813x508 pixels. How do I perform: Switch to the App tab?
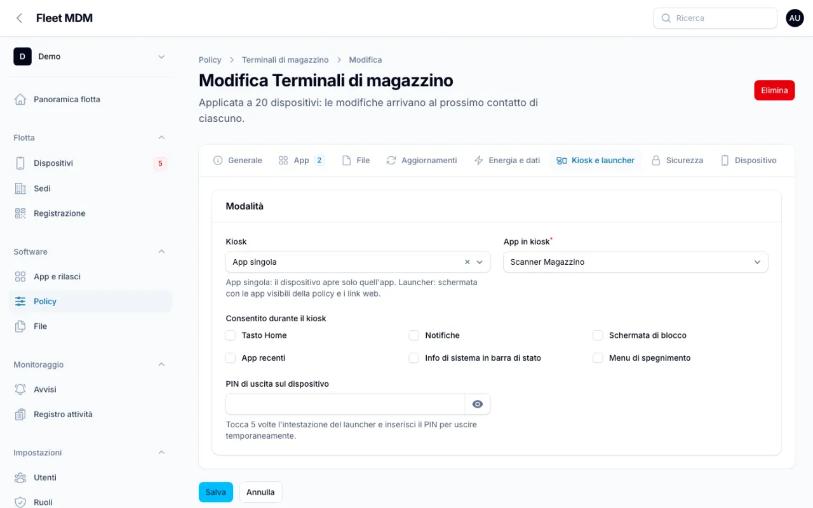point(302,161)
